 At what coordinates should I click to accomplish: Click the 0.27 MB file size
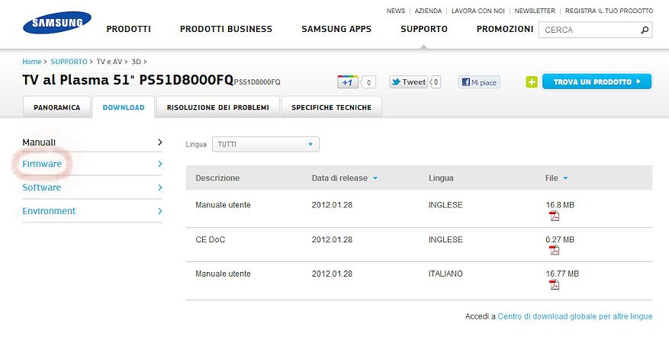(x=560, y=239)
